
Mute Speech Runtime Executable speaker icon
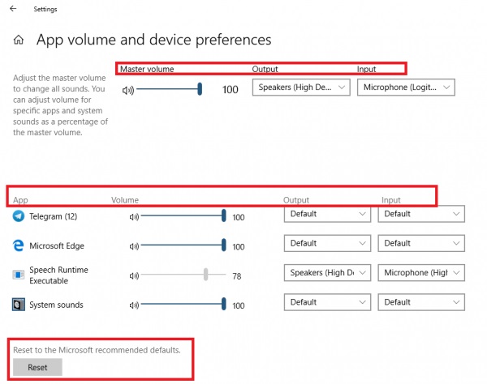tap(134, 275)
